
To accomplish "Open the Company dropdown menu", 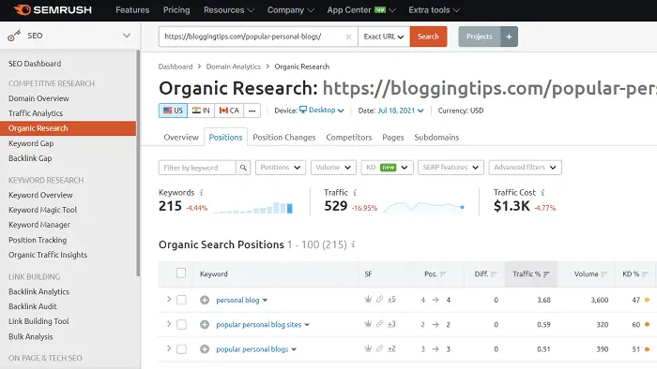I will point(291,10).
